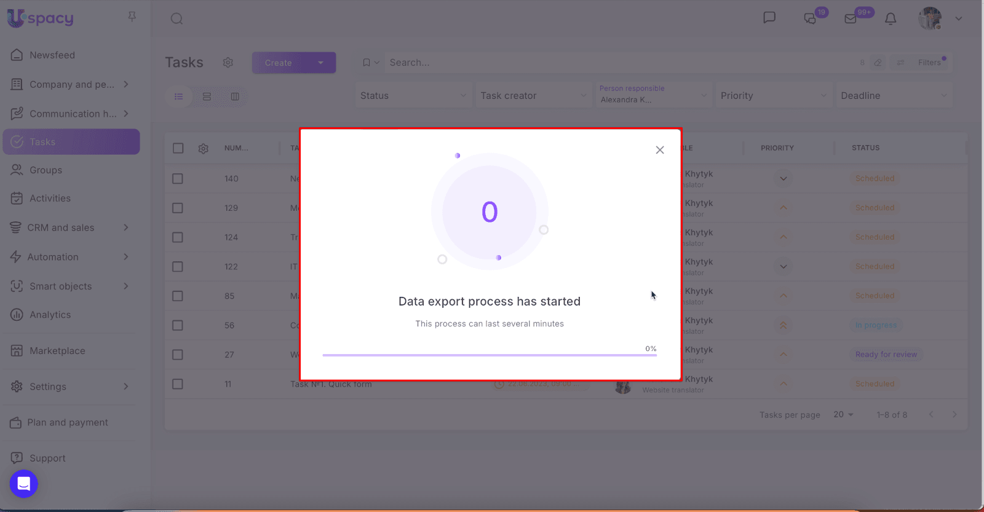Open table column settings gear

(204, 149)
